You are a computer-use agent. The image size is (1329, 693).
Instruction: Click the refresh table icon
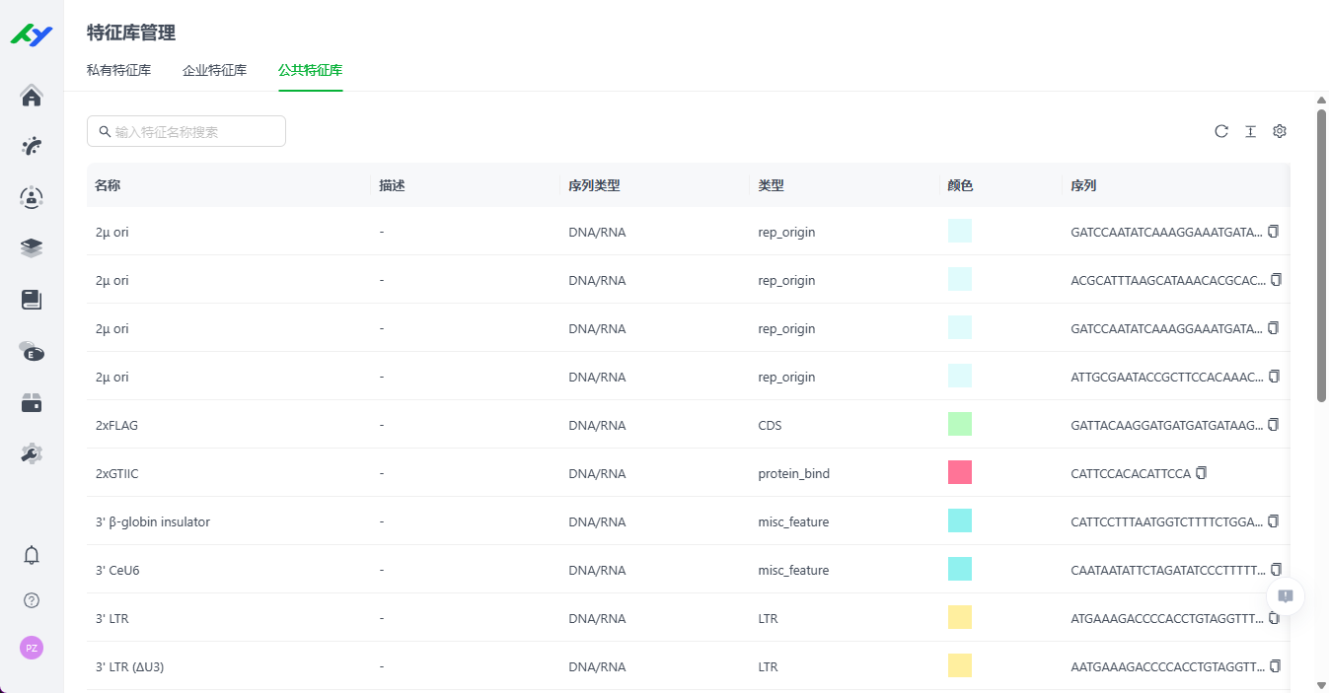1221,131
